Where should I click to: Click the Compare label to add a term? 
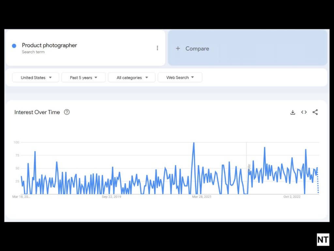coord(197,48)
